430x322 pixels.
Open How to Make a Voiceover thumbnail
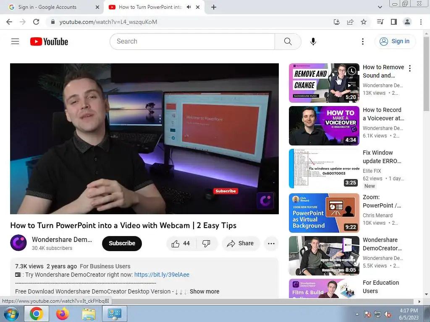point(324,126)
